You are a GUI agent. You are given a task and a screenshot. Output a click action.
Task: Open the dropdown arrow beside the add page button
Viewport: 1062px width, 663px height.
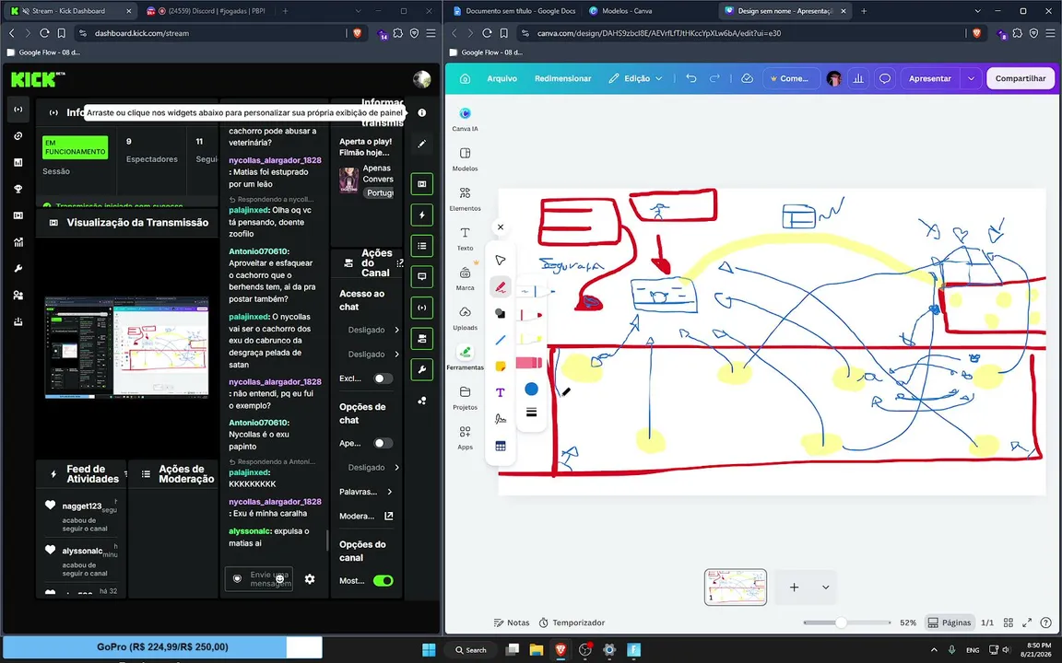coord(825,587)
